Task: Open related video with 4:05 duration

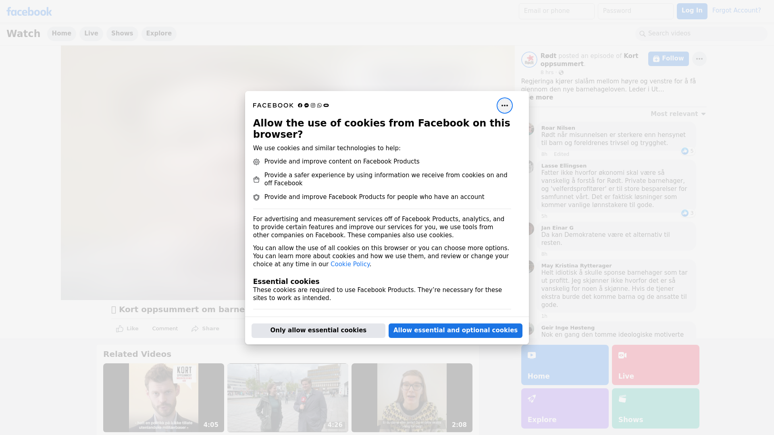Action: (163, 398)
